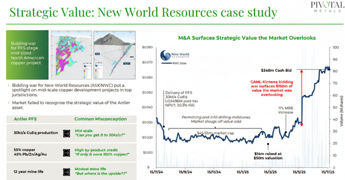
Task: Click the New World Resources globe logo
Action: pos(166,55)
